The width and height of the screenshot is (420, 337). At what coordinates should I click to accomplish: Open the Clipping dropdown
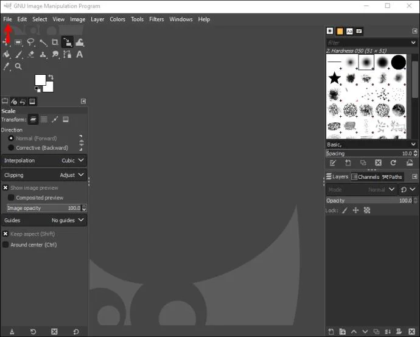pyautogui.click(x=44, y=175)
